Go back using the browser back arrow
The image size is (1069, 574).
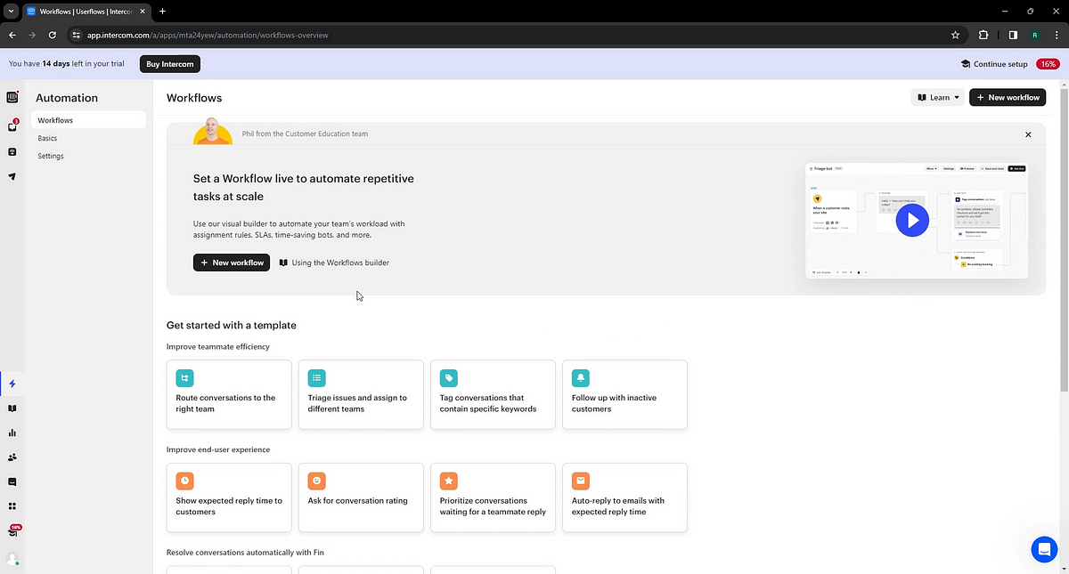[x=12, y=35]
